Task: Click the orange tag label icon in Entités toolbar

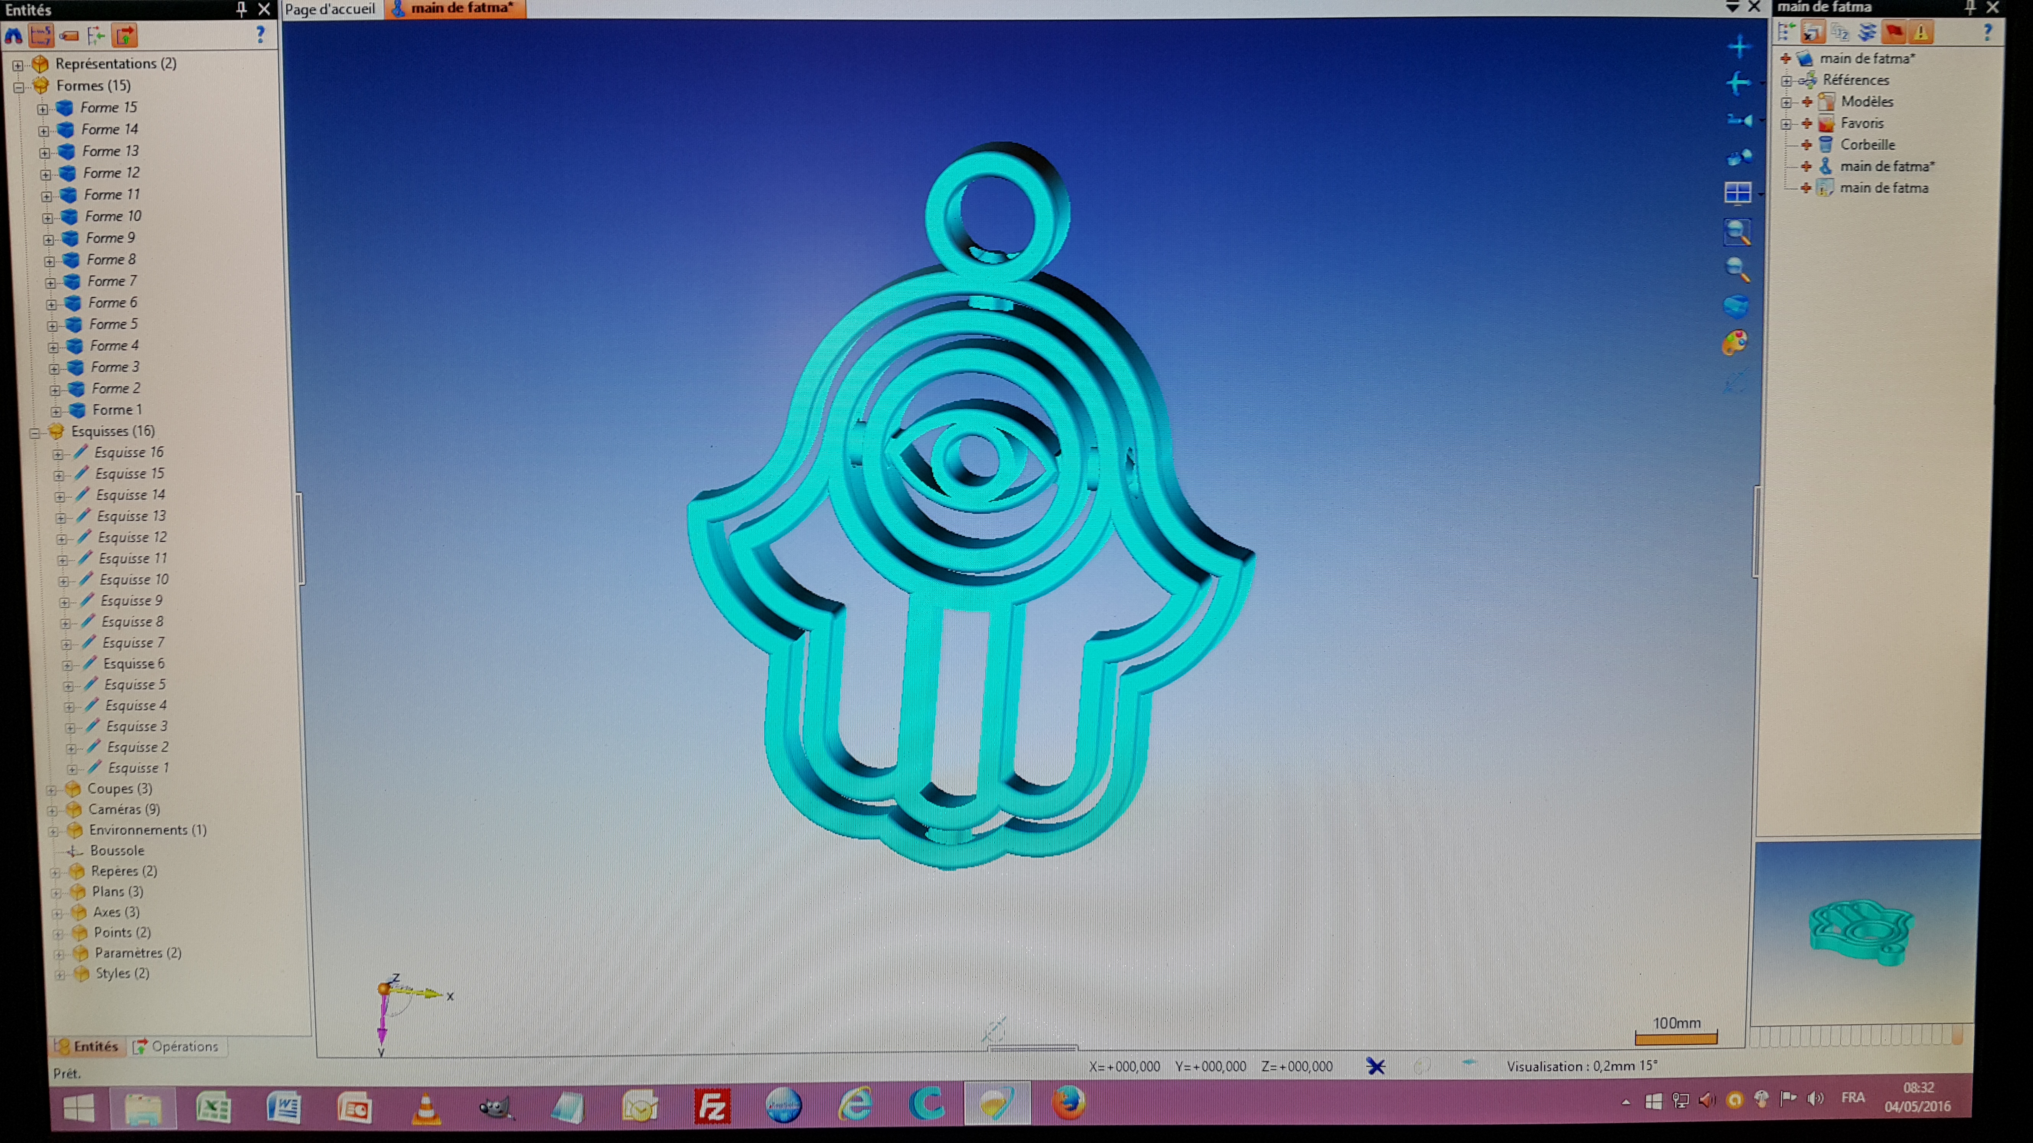Action: (69, 36)
